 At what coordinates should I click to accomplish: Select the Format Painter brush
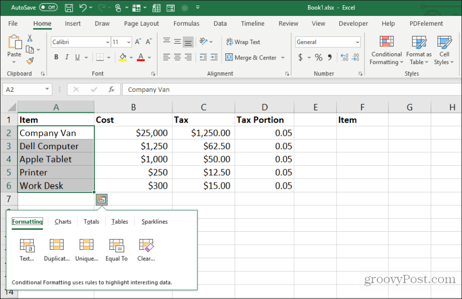pyautogui.click(x=30, y=61)
